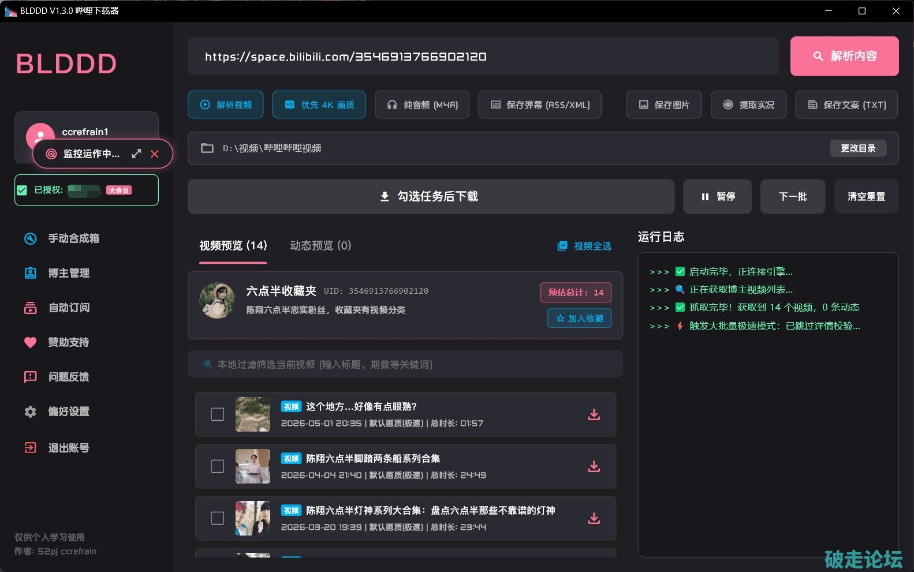Click the wrench icon beside 手动合成箱
Image resolution: width=914 pixels, height=572 pixels.
(31, 238)
